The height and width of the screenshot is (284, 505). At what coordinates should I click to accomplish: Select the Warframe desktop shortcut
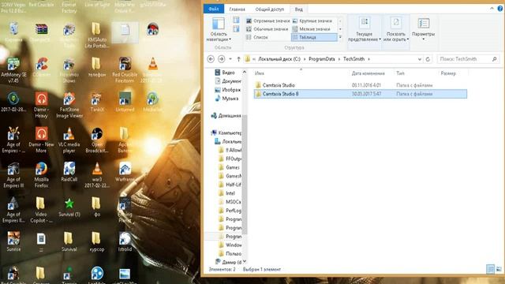(125, 172)
